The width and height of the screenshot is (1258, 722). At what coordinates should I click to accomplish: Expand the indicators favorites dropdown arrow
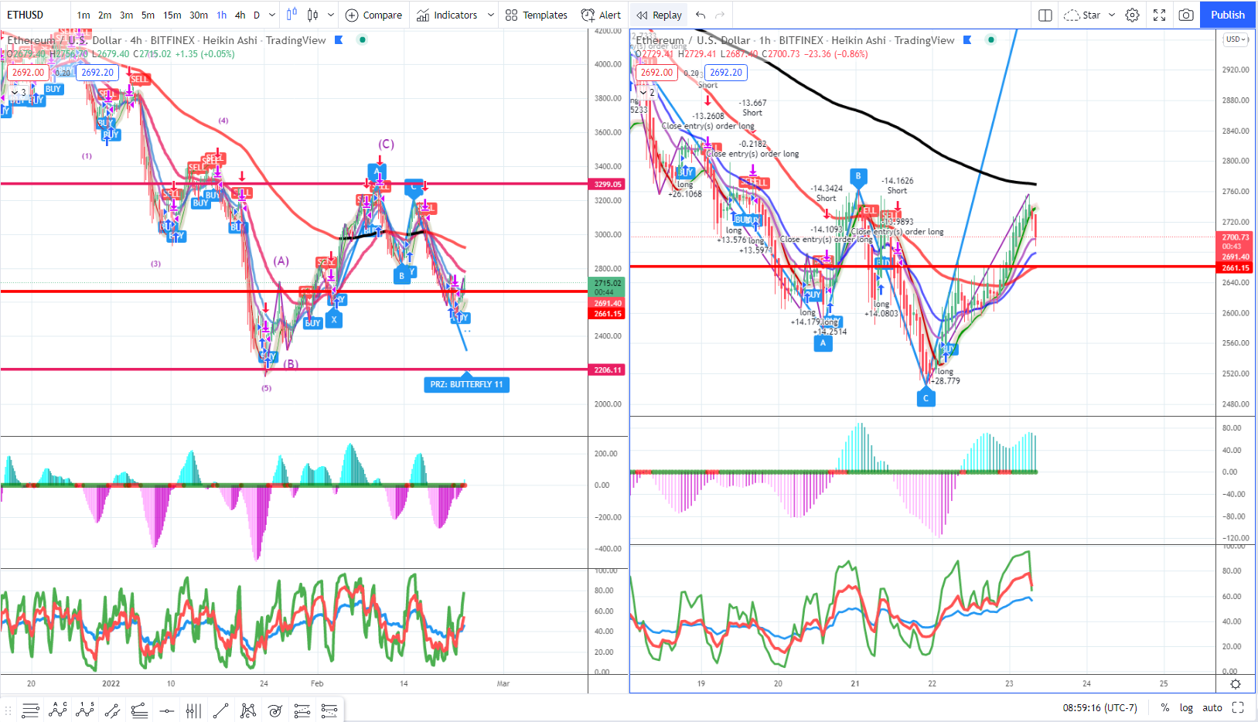490,15
